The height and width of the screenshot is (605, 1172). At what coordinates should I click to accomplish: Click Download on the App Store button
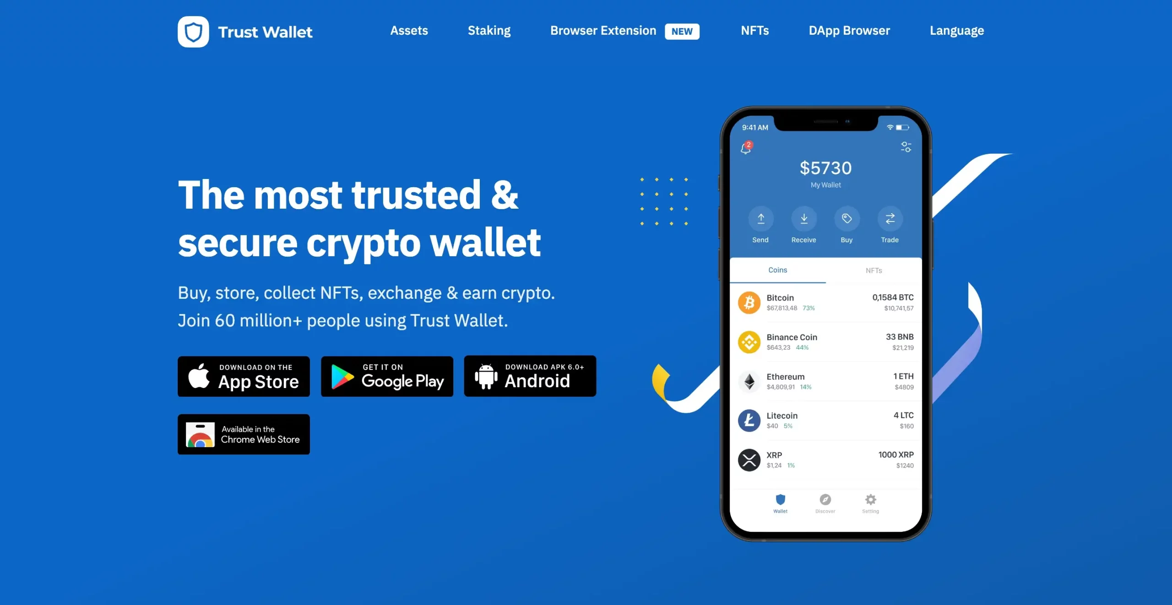coord(244,376)
